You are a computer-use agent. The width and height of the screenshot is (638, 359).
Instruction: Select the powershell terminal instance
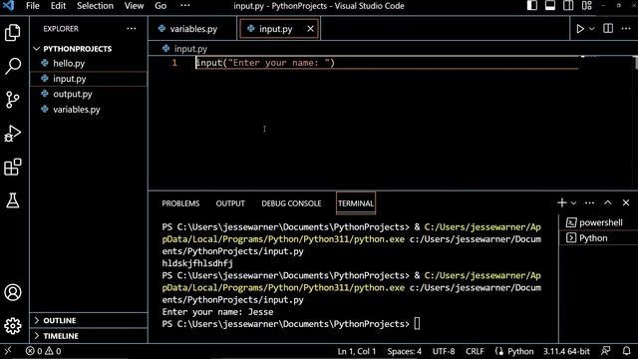[x=599, y=222]
